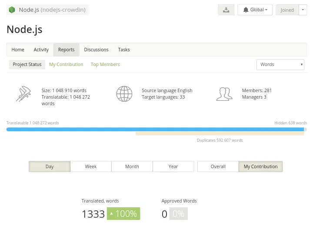Open the Tasks tab

124,50
